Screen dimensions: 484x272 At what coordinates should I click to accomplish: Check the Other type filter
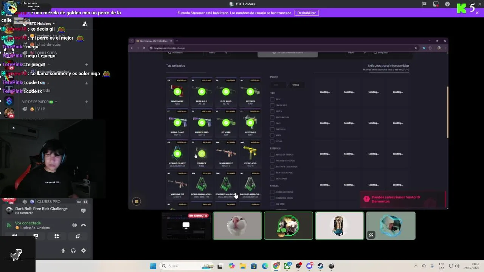pyautogui.click(x=272, y=141)
